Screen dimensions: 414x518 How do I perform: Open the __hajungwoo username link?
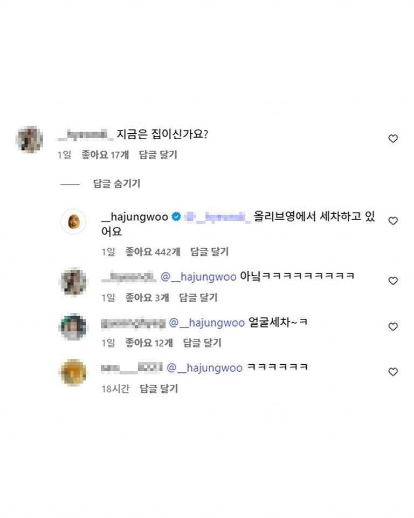pos(135,217)
